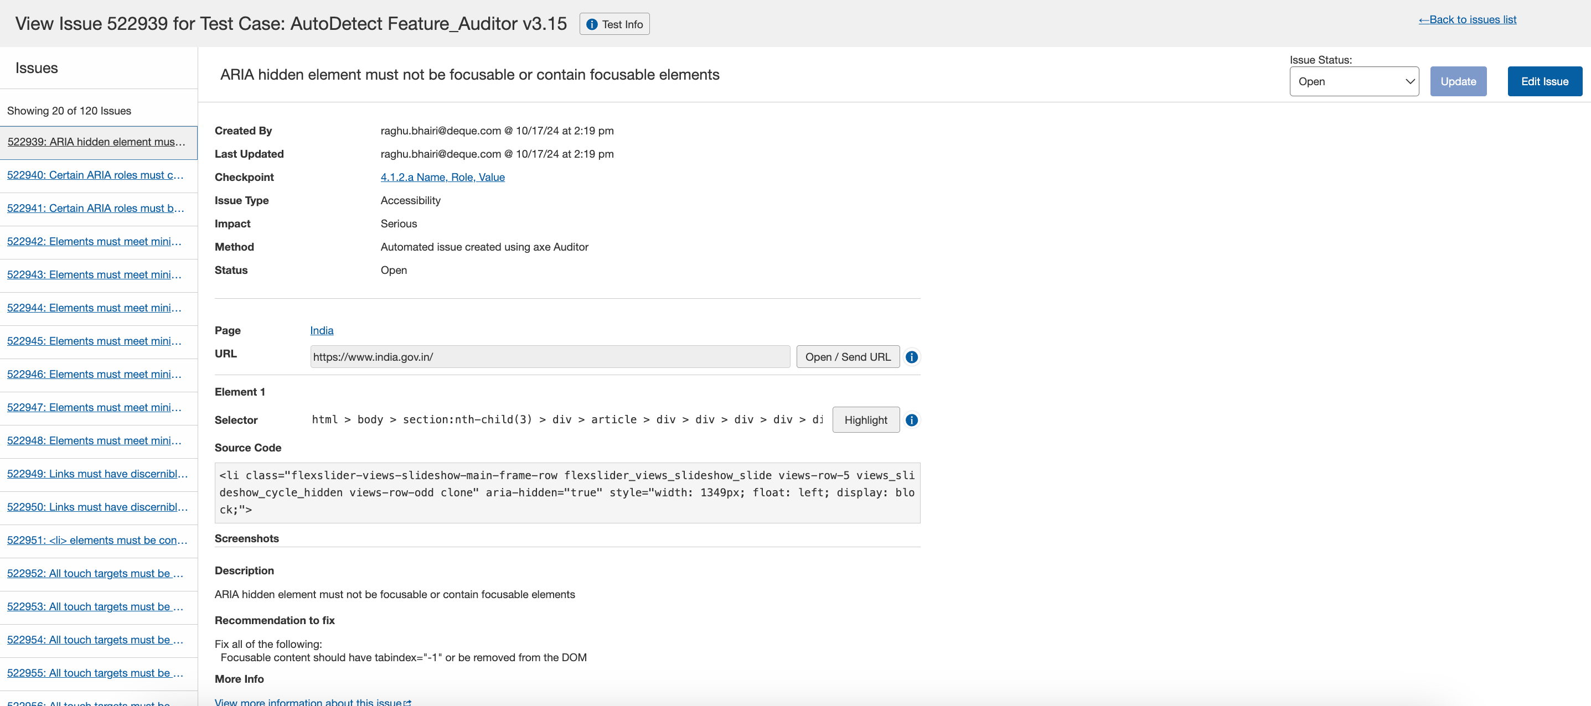
Task: Click the Update button
Action: coord(1458,81)
